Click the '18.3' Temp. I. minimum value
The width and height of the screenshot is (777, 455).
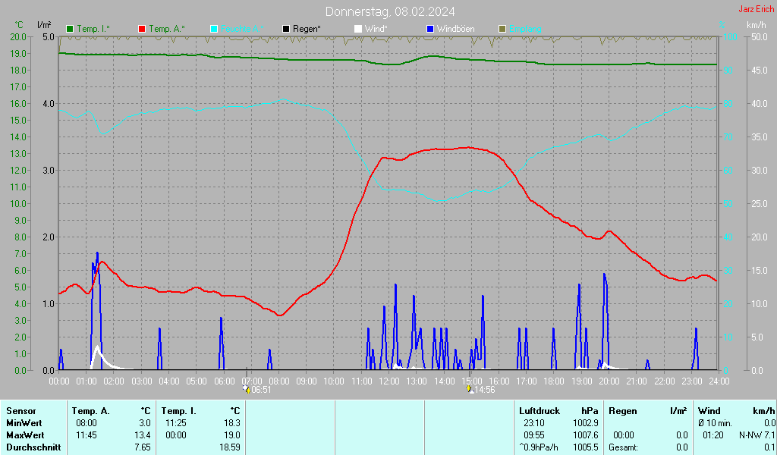pyautogui.click(x=232, y=423)
